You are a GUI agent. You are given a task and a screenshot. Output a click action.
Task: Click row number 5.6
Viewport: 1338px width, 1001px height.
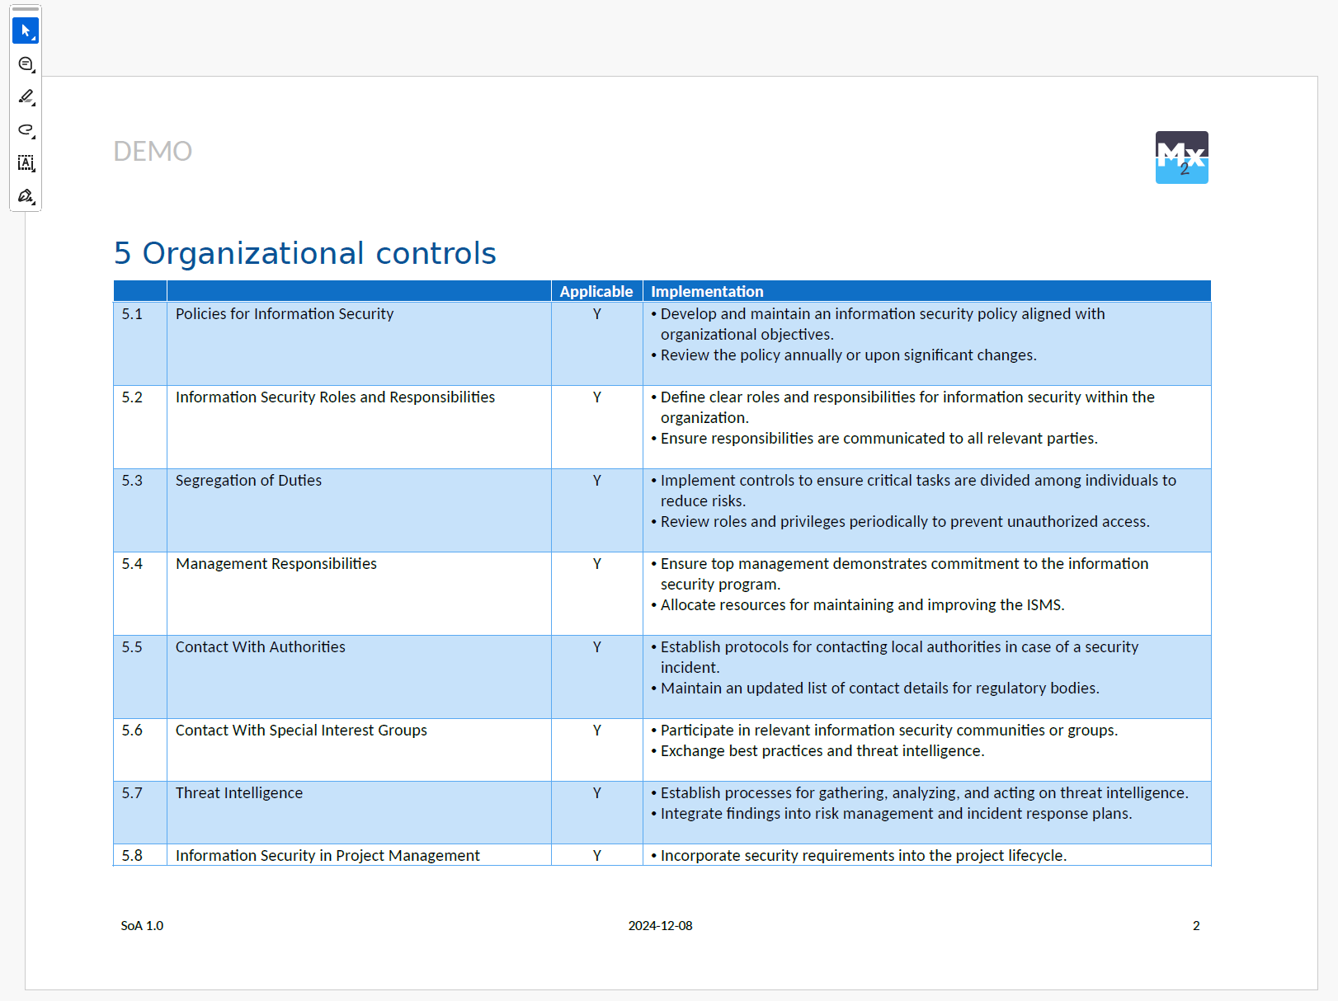132,731
